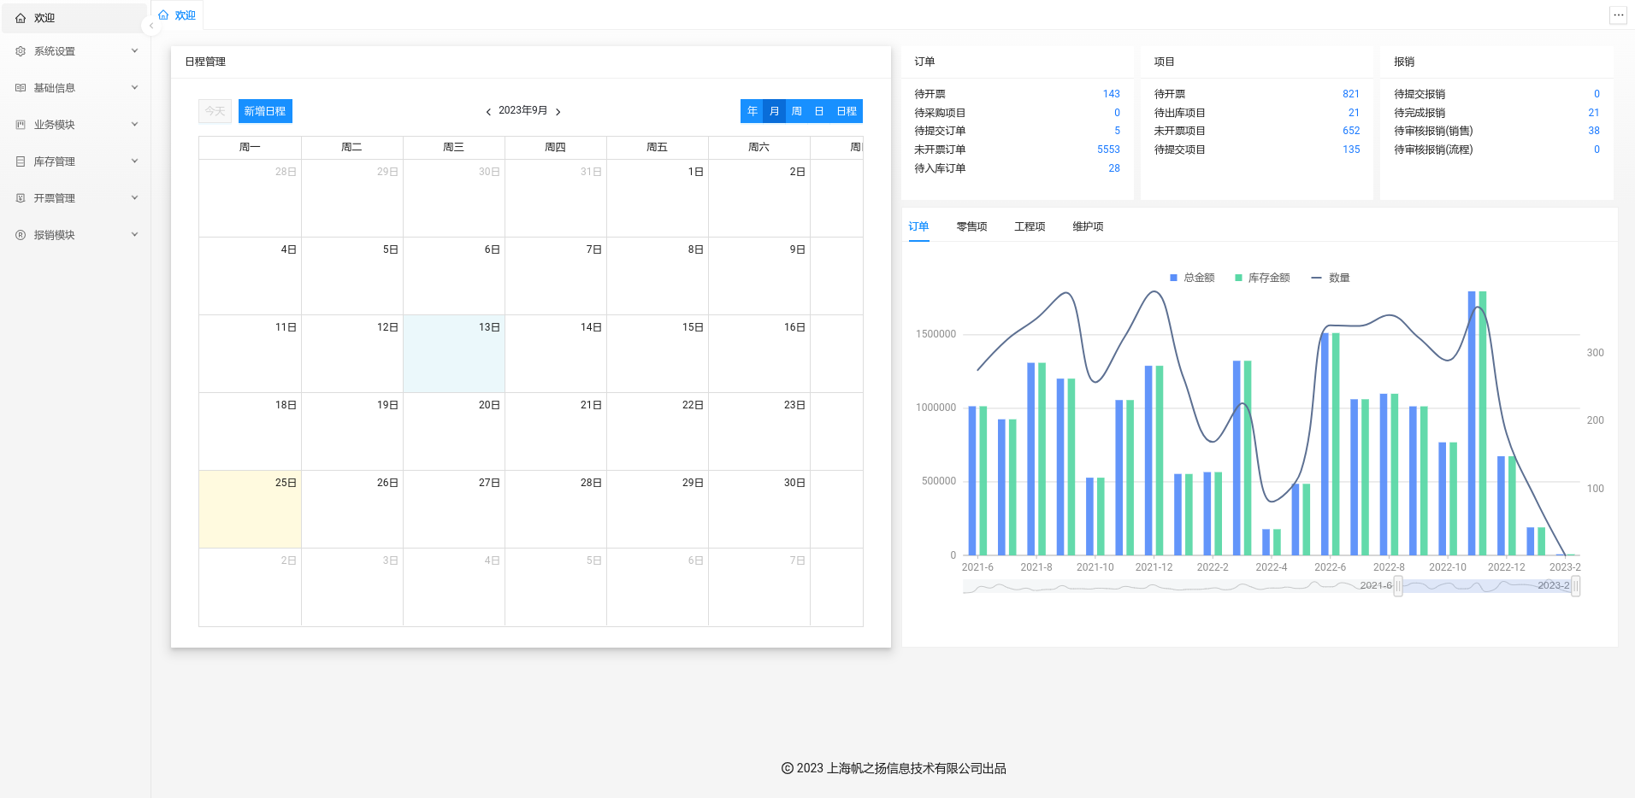1635x798 pixels.
Task: Expand the 库存管理 menu chevron
Action: click(134, 161)
